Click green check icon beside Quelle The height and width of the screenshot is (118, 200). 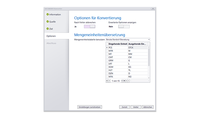point(47,21)
